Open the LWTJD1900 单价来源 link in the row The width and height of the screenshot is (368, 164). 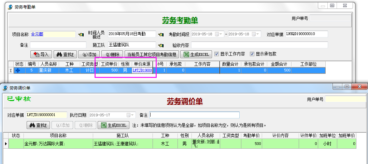(142, 70)
